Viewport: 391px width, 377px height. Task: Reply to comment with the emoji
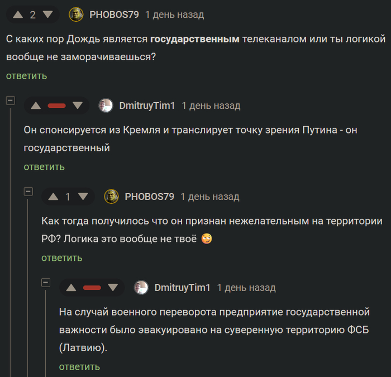click(61, 258)
